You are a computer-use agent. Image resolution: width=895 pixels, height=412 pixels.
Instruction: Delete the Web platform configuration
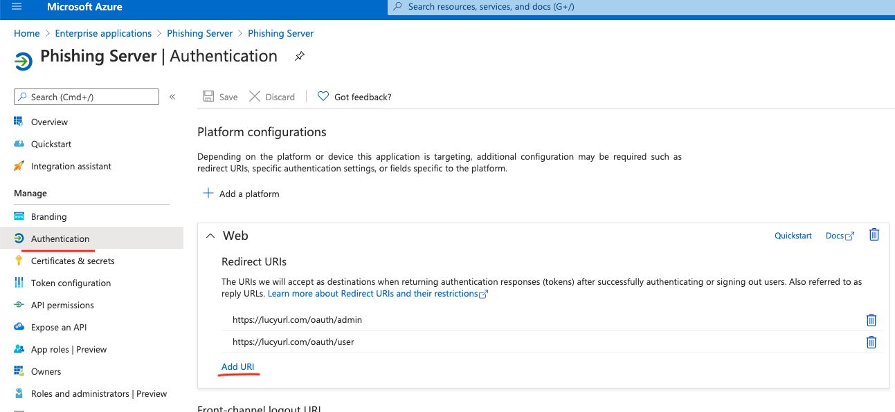pos(874,235)
